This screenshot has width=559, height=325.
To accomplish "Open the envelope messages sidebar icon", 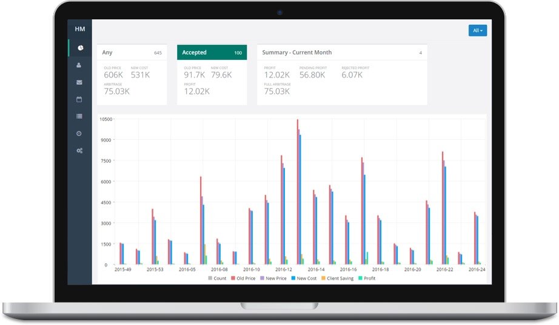I will point(79,82).
